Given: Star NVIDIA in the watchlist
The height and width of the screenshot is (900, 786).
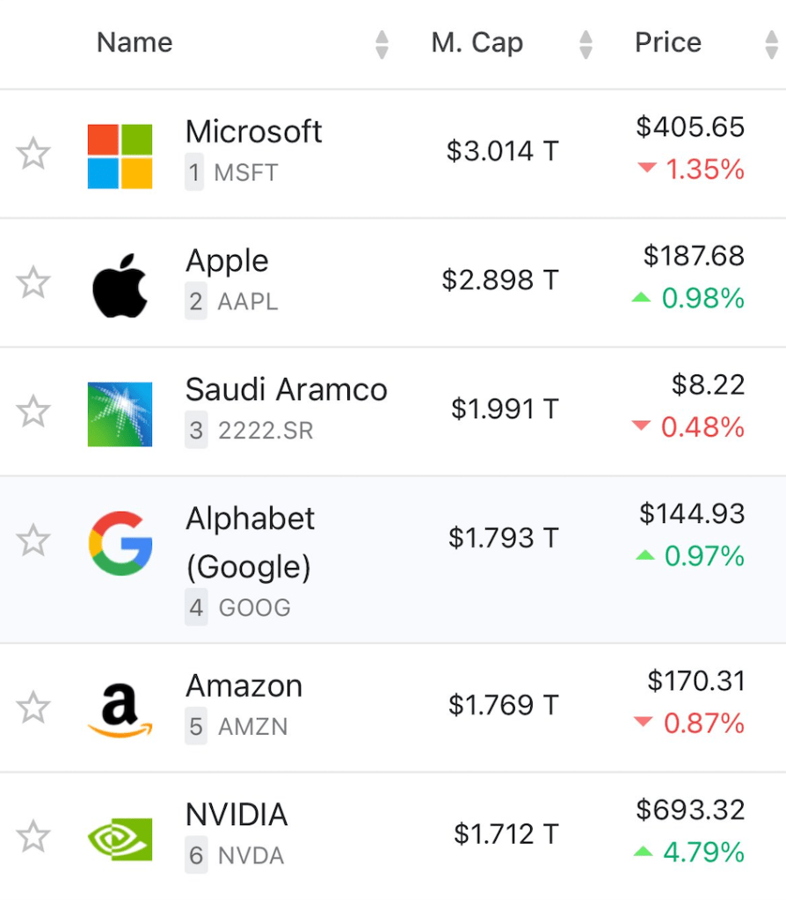Looking at the screenshot, I should coord(33,837).
